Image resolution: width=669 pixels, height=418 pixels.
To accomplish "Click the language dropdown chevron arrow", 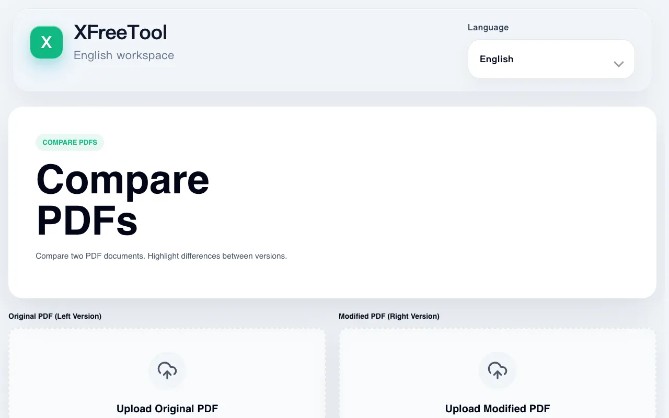I will click(619, 64).
